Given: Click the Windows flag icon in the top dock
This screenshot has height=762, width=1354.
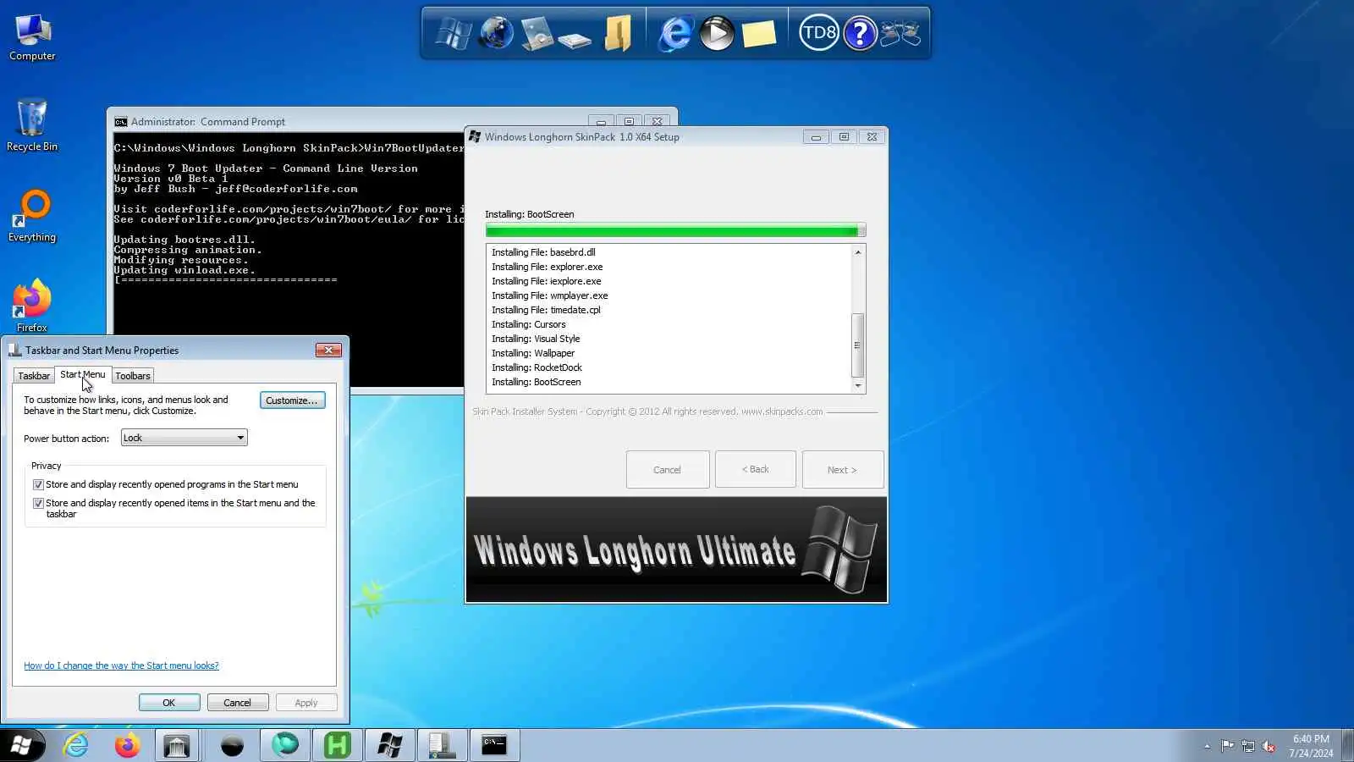Looking at the screenshot, I should 453,33.
